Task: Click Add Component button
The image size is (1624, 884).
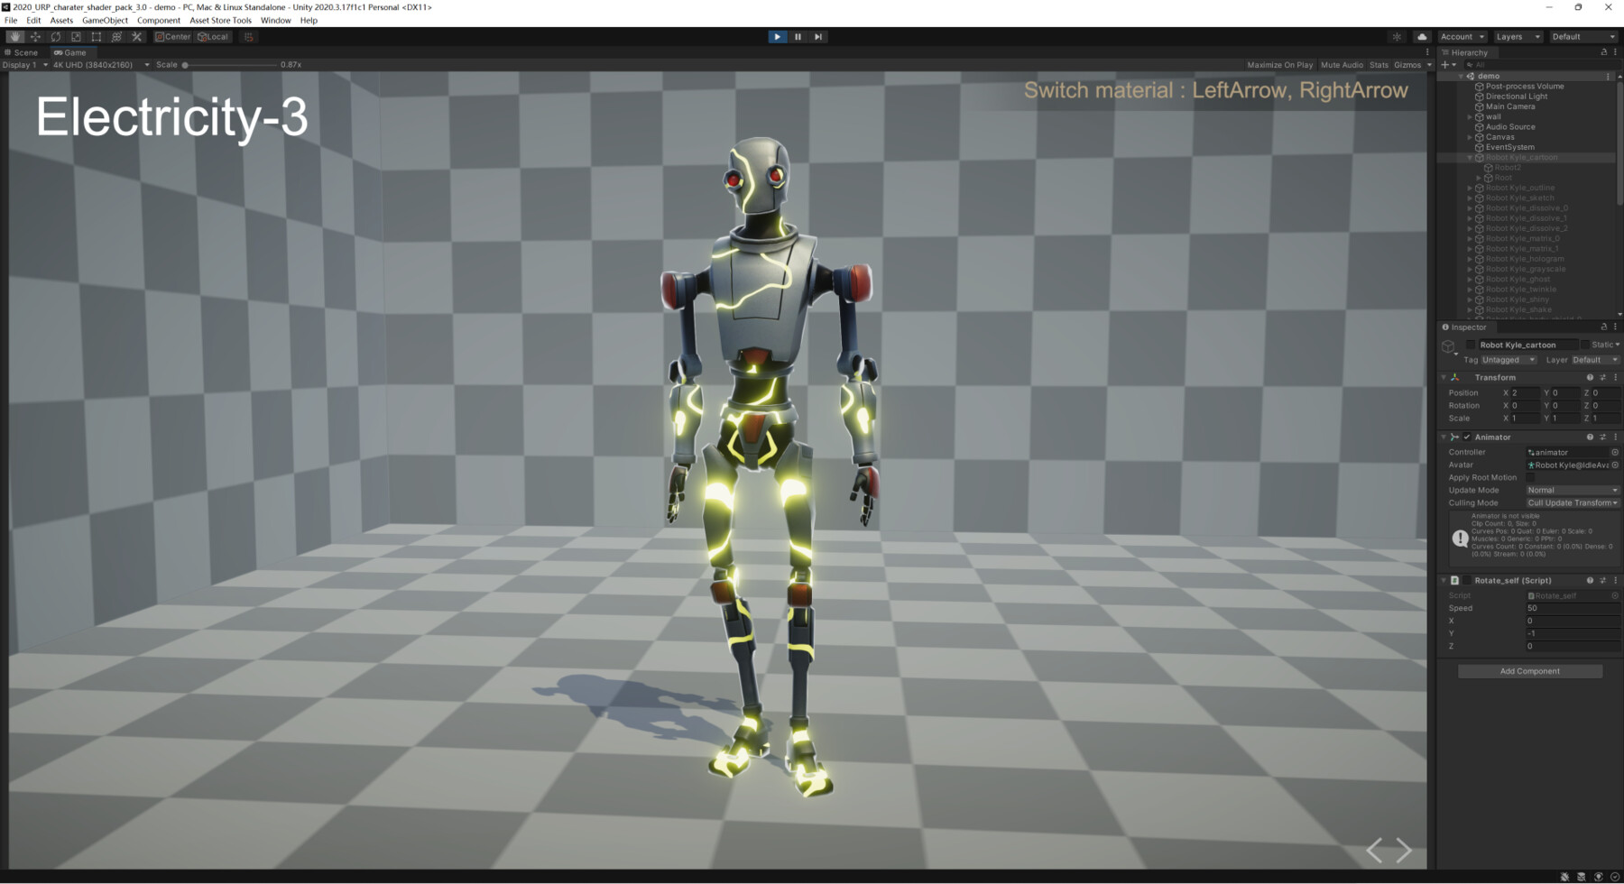Action: tap(1530, 671)
